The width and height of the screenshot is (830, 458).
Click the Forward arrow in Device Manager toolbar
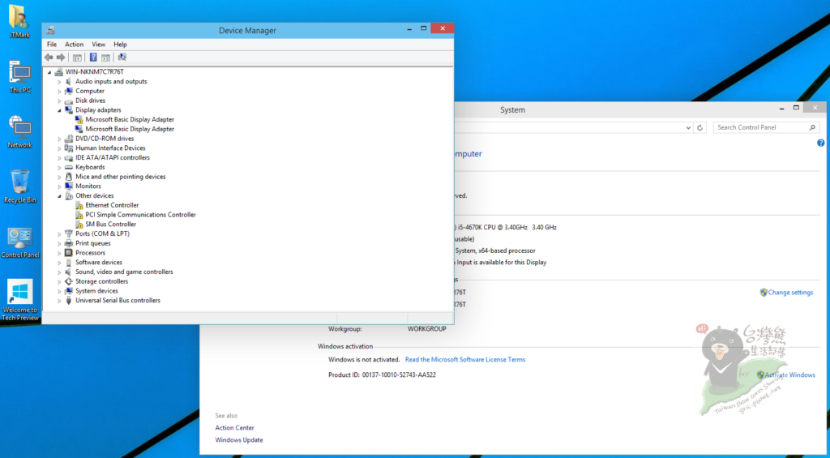click(x=61, y=58)
